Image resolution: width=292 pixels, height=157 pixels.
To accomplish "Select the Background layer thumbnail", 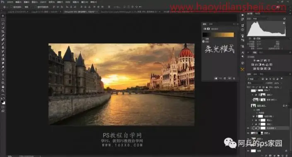I will click(253, 151).
